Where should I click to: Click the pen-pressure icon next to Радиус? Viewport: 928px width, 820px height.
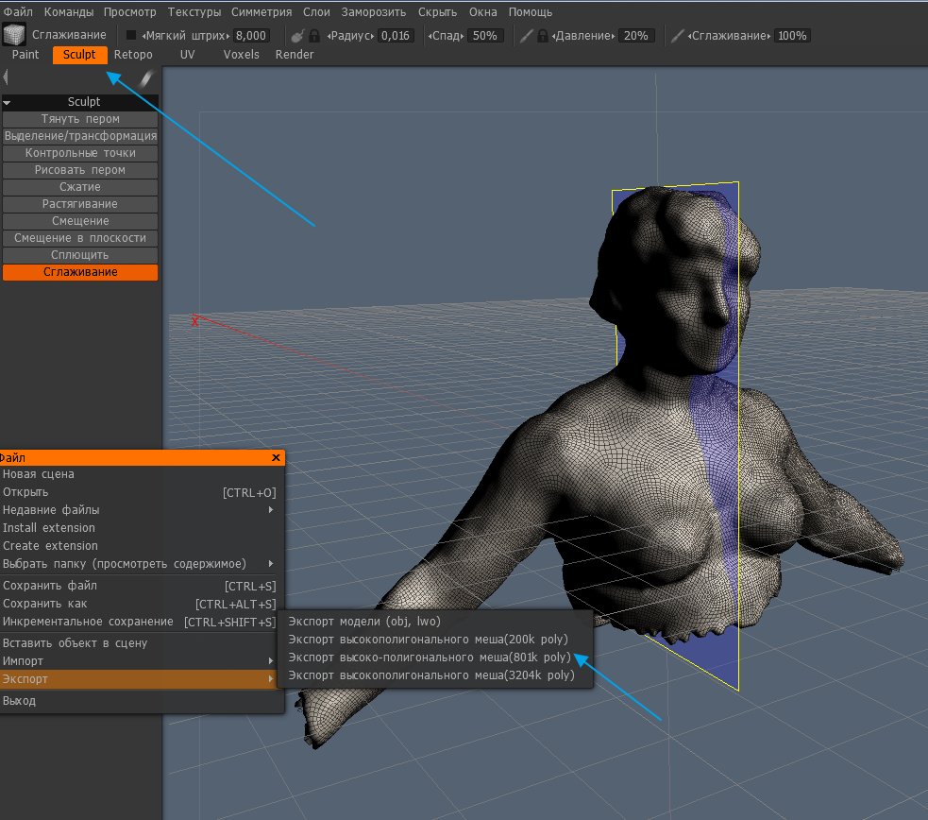296,36
